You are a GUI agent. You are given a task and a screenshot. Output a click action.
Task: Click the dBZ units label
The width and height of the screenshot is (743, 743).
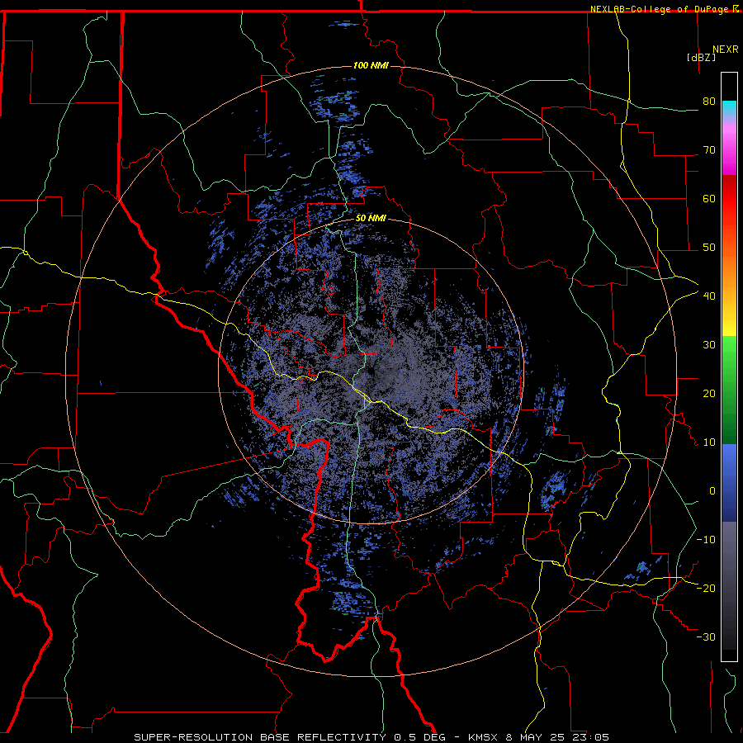701,57
